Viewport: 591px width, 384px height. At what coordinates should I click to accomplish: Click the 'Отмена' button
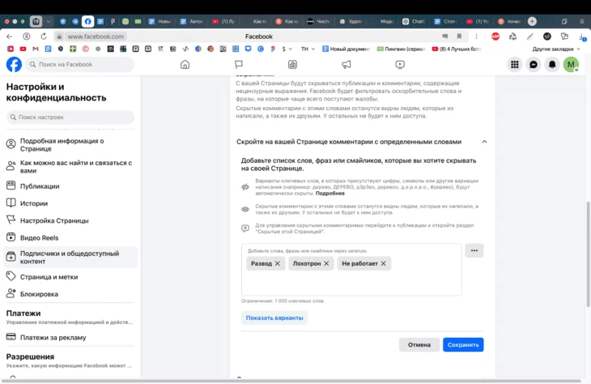pos(419,345)
